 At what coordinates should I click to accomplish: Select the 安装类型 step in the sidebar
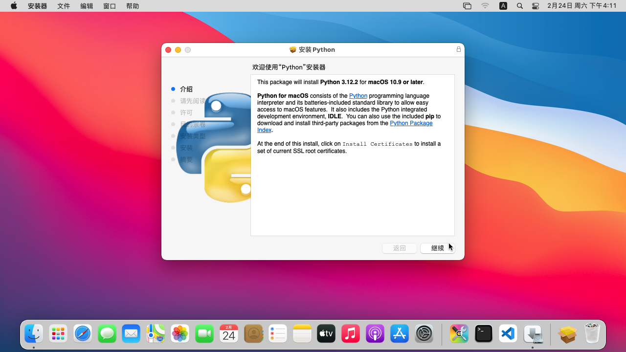click(193, 136)
